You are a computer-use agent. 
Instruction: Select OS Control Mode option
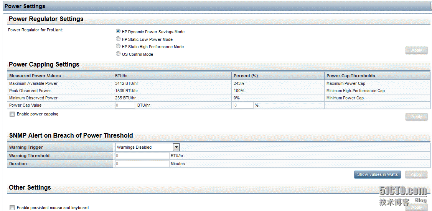118,54
